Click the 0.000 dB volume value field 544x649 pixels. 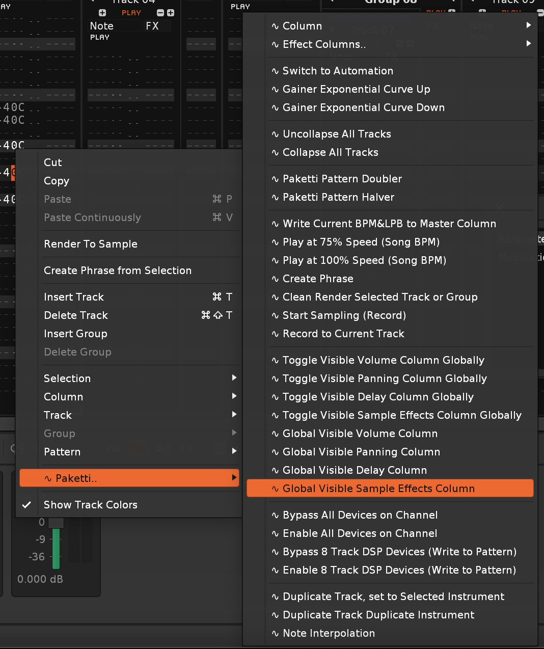40,579
